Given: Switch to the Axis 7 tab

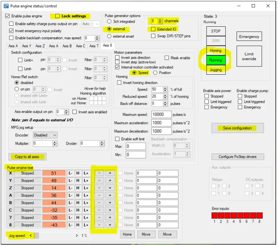Looking at the screenshot, I should [94, 46].
